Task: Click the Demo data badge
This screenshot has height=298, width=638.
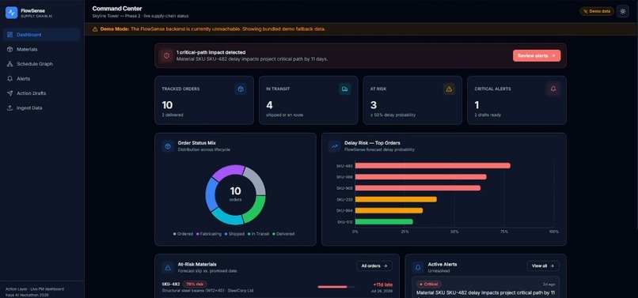Action: click(597, 11)
